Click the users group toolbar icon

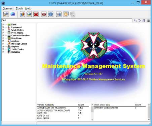[23, 14]
